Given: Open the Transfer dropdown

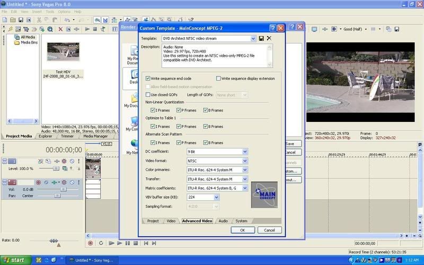Looking at the screenshot, I should pyautogui.click(x=245, y=179).
